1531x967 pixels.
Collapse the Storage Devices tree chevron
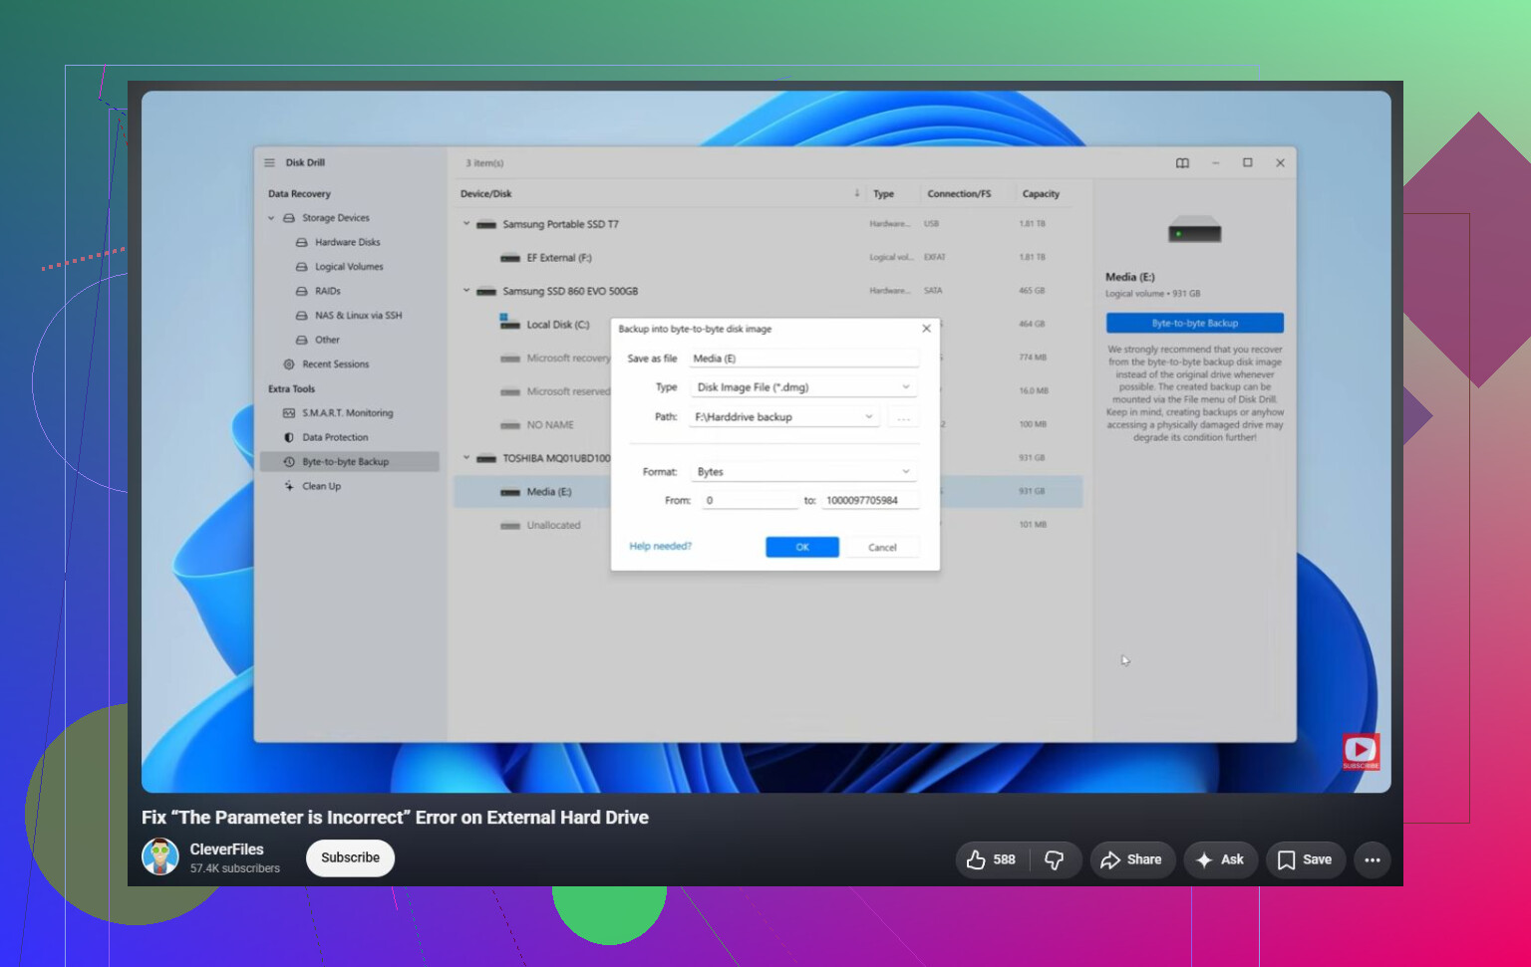271,218
